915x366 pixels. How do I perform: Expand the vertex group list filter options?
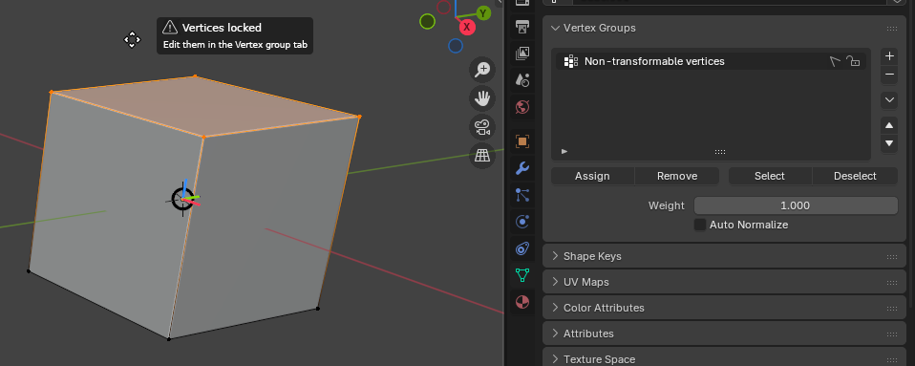pos(564,151)
